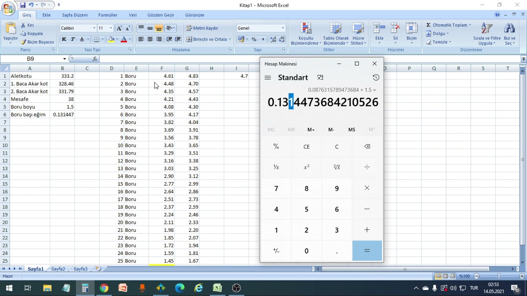
Task: Increase font size with the grow-font icon
Action: 119,28
